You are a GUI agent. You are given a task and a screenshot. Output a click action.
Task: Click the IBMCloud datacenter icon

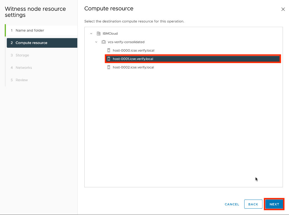click(x=99, y=34)
